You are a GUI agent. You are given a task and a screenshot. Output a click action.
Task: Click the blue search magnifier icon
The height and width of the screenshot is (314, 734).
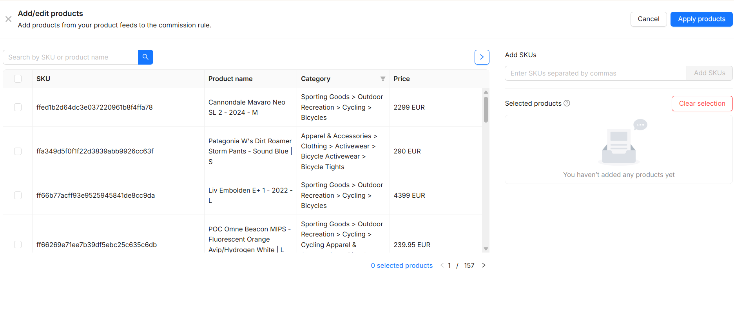145,57
